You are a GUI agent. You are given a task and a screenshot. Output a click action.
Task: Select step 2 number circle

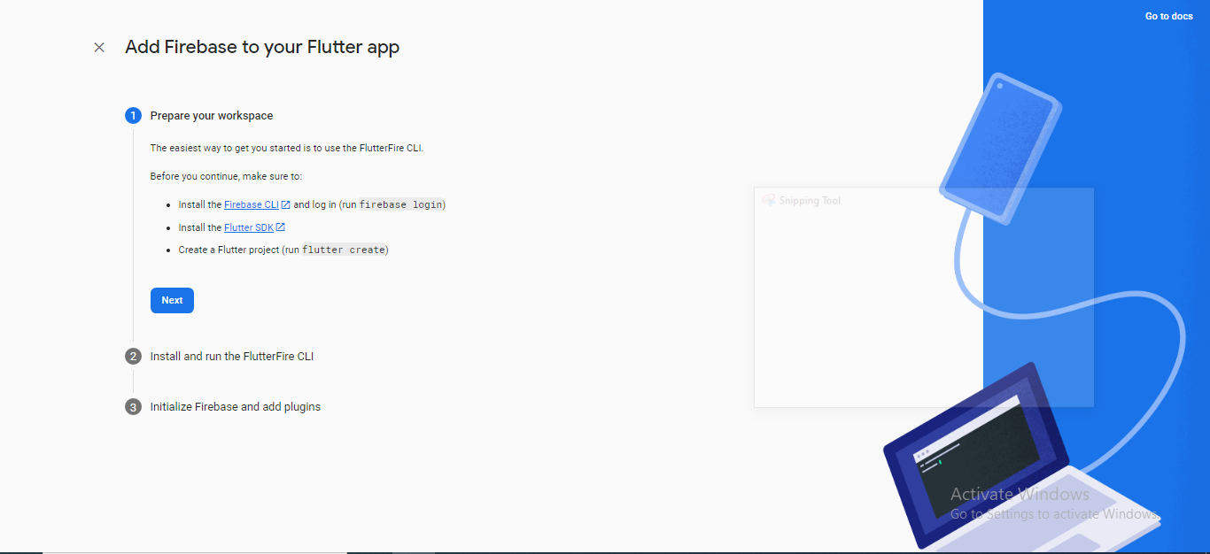point(133,357)
